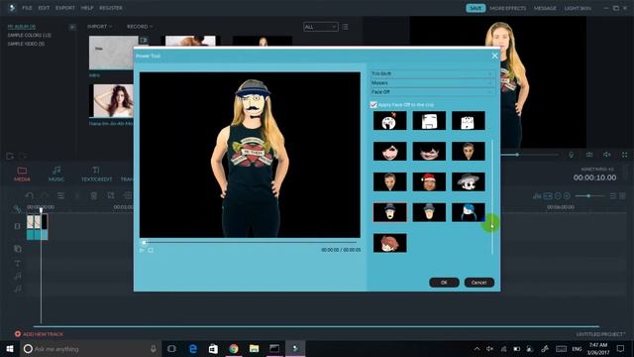
Task: Switch to the TEXT/CREDIT tab
Action: [96, 174]
